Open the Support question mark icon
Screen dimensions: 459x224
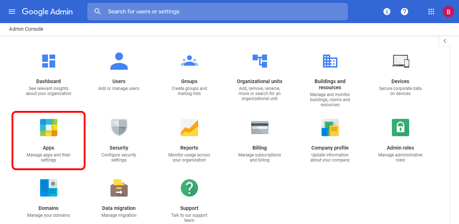(189, 188)
